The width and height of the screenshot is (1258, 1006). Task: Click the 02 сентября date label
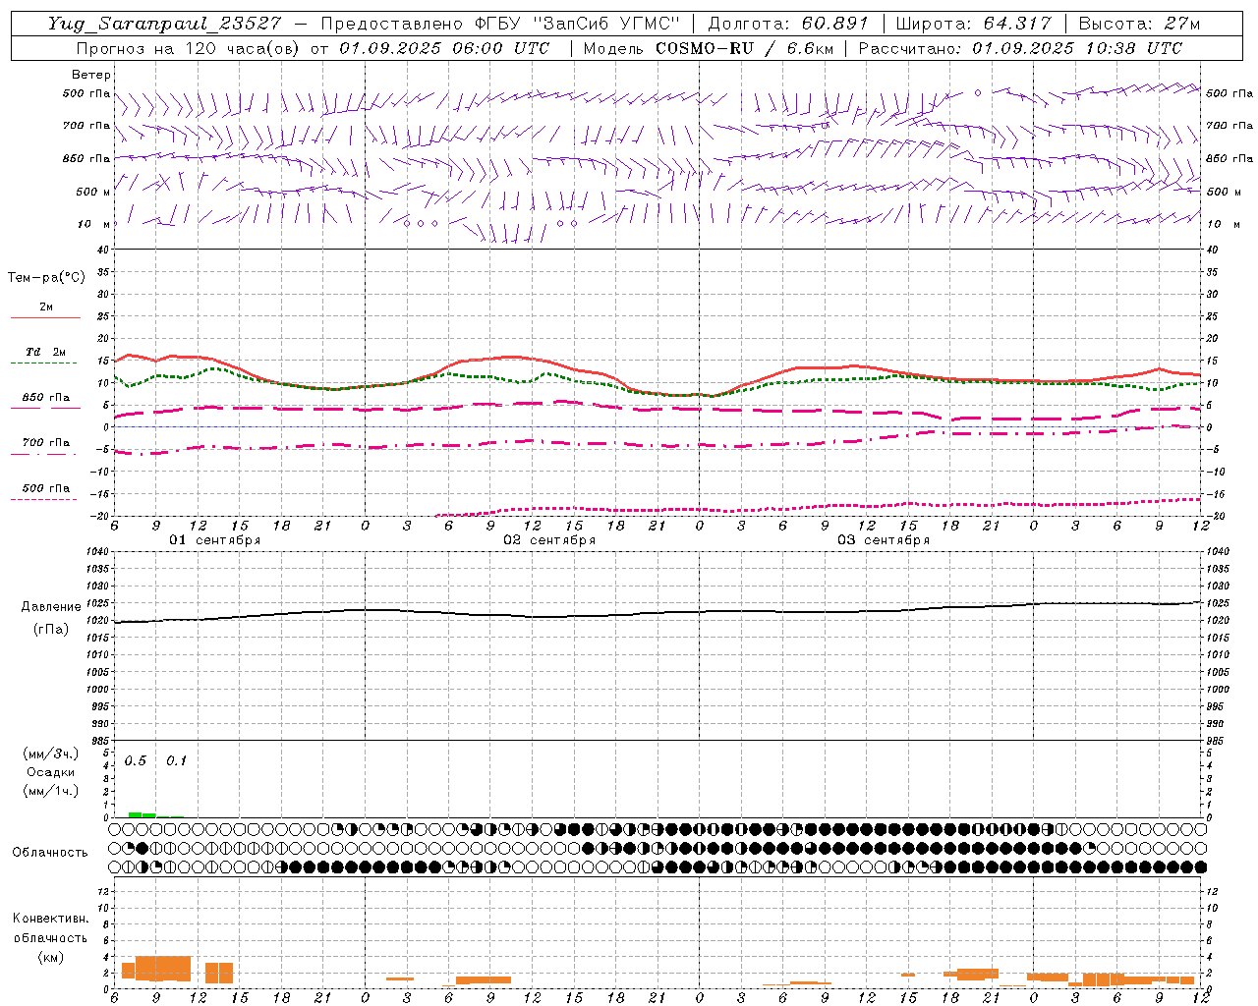point(549,540)
